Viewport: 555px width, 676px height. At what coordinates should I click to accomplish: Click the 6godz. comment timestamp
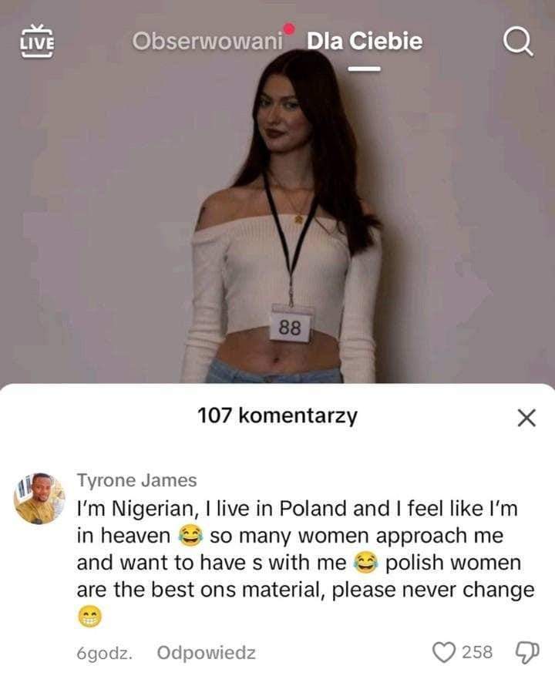coord(105,653)
